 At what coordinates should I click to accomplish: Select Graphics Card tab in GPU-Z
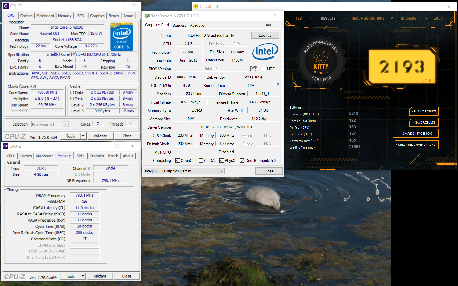coord(157,25)
